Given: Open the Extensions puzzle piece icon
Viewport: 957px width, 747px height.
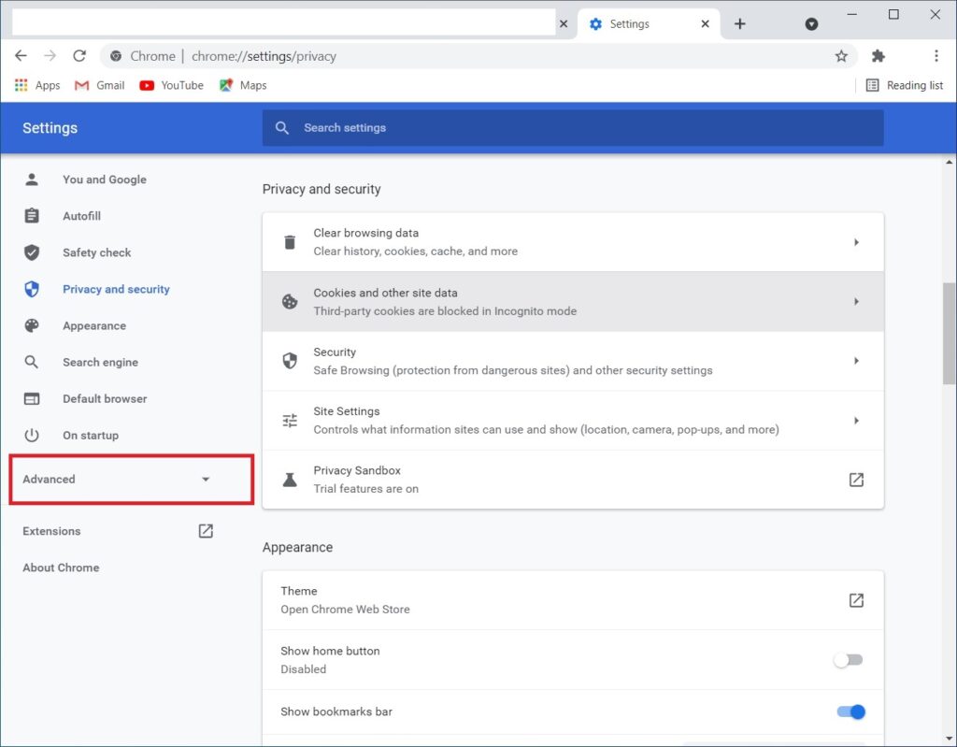Looking at the screenshot, I should coord(878,56).
